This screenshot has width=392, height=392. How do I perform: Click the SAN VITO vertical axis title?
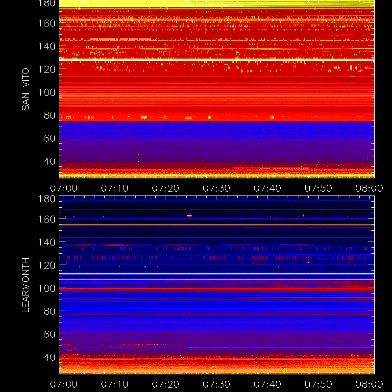click(25, 89)
